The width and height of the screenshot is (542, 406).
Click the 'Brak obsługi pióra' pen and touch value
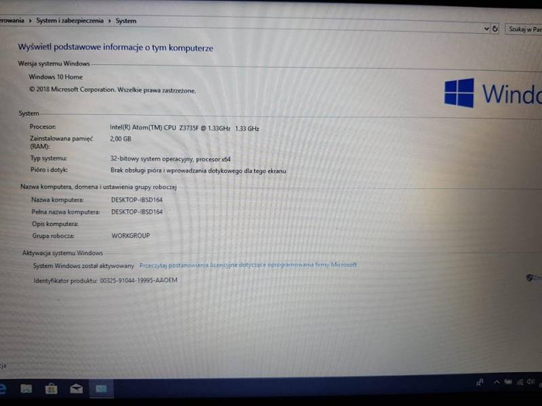coord(198,171)
